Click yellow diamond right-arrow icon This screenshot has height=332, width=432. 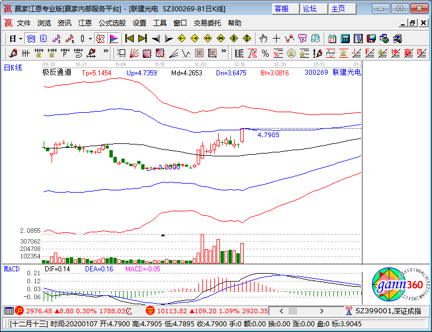click(195, 39)
